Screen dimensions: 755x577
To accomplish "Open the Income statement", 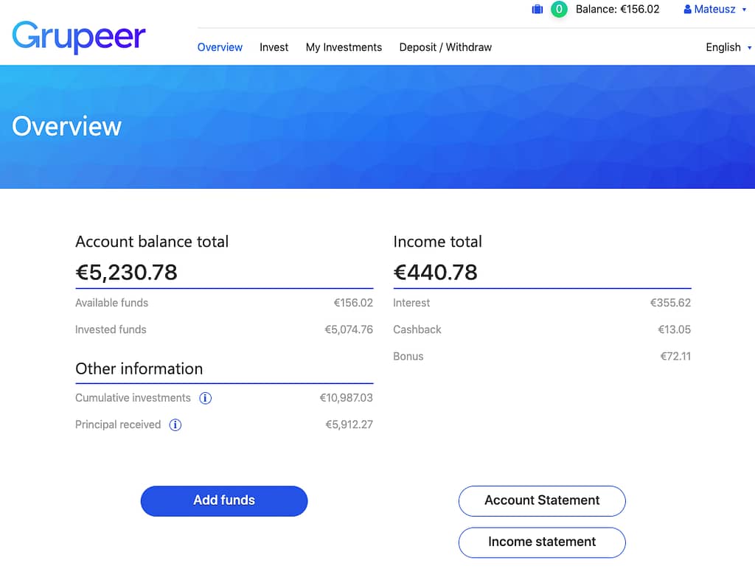I will coord(542,542).
